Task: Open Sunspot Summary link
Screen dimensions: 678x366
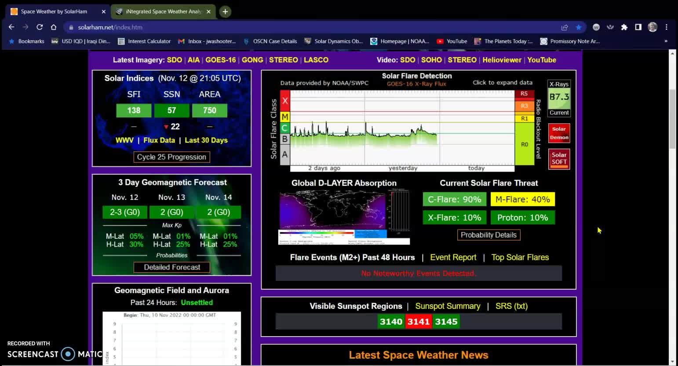Action: (448, 306)
